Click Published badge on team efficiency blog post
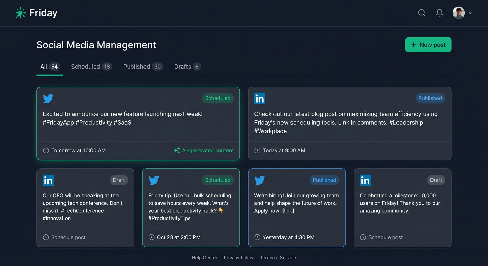The height and width of the screenshot is (266, 488). click(x=430, y=98)
